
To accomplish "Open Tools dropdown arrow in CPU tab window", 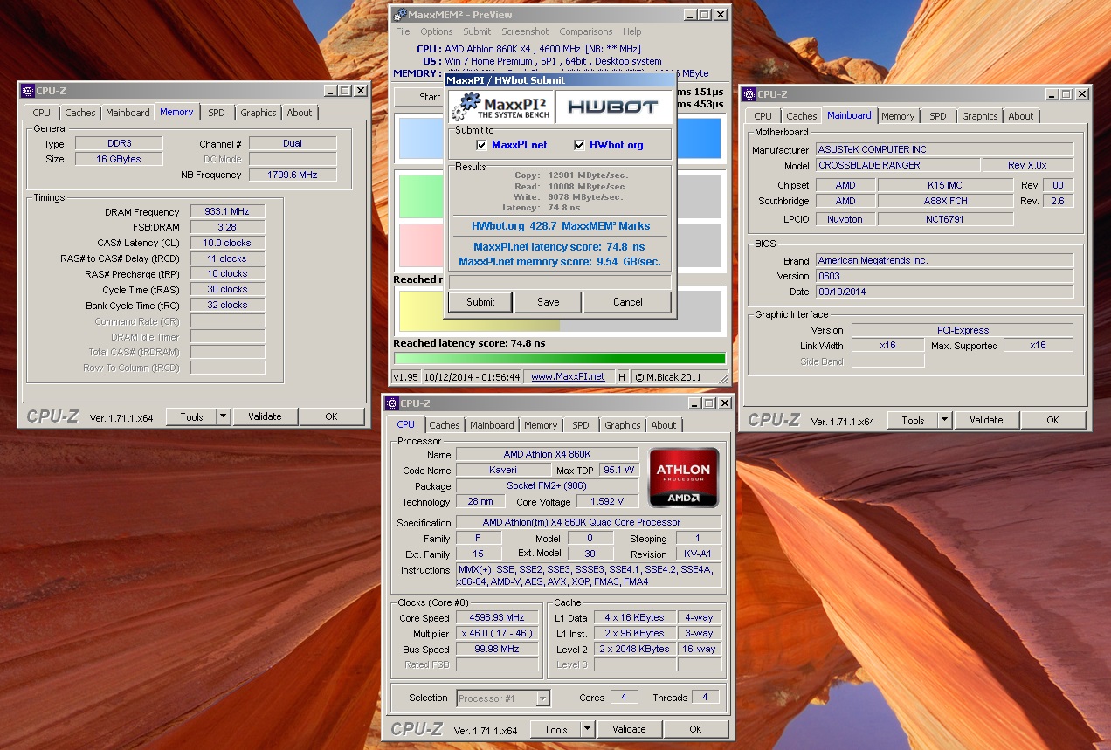I will tap(587, 729).
